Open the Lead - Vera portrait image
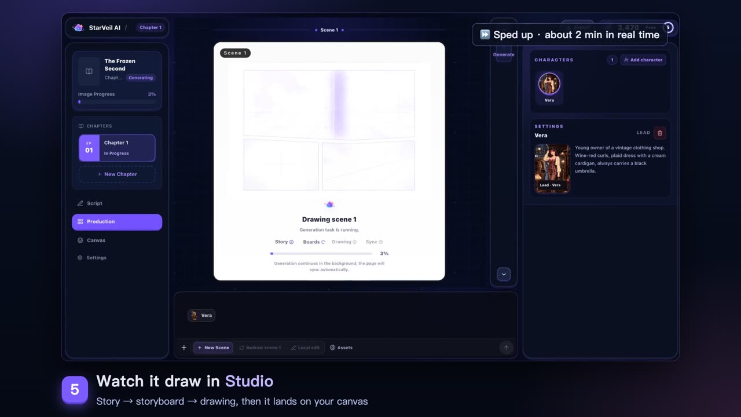 (x=552, y=168)
